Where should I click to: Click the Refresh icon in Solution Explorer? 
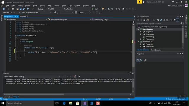[x=161, y=20]
